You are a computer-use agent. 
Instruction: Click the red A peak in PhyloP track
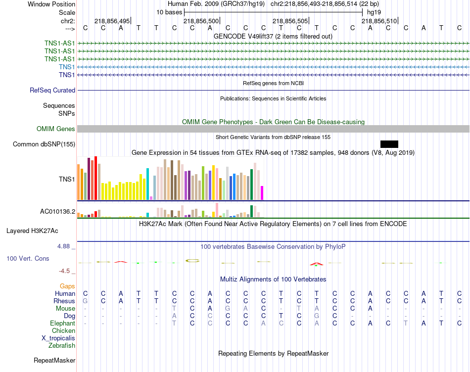[x=317, y=264]
